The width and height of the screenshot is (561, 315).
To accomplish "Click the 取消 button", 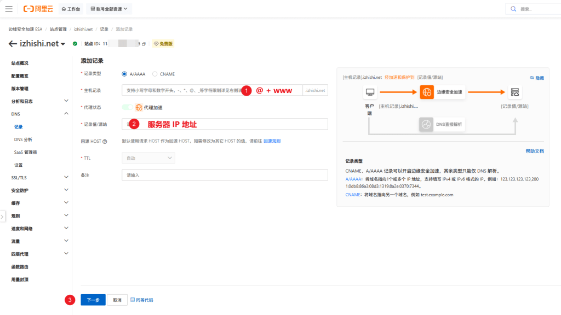I will click(x=117, y=300).
